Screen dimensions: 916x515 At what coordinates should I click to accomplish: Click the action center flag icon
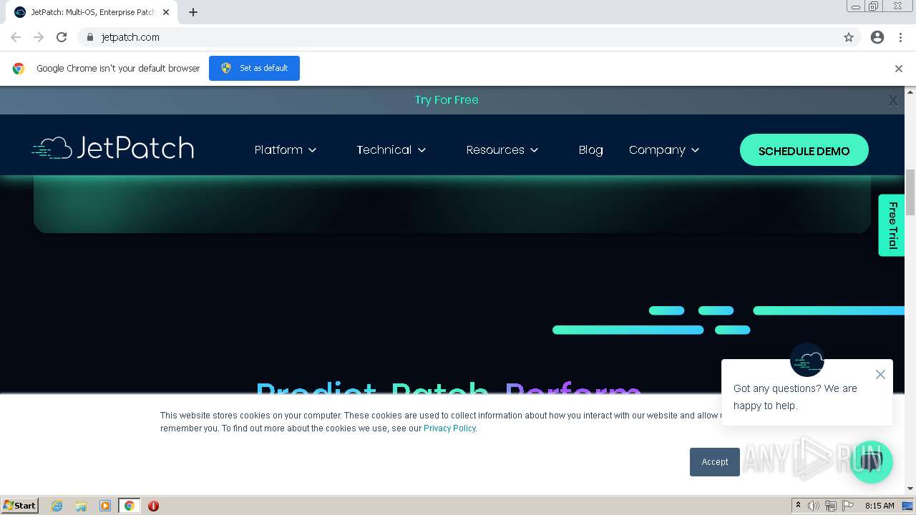(848, 506)
